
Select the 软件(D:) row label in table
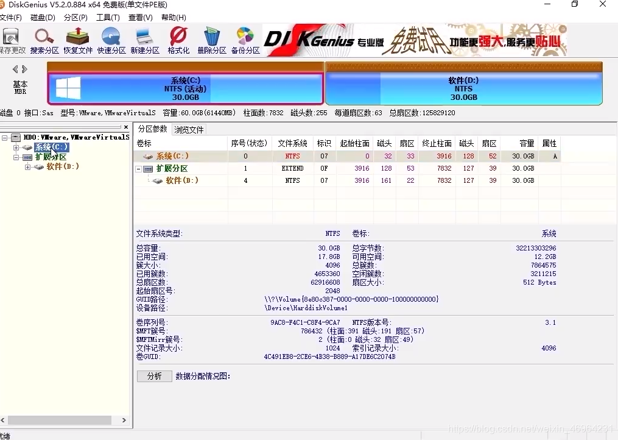181,181
